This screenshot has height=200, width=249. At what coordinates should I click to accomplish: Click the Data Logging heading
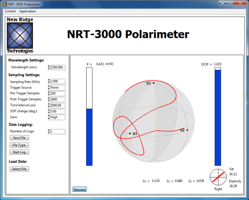coord(21,125)
